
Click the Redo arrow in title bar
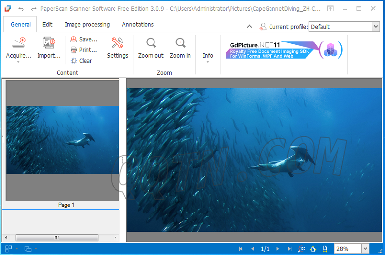(x=34, y=9)
